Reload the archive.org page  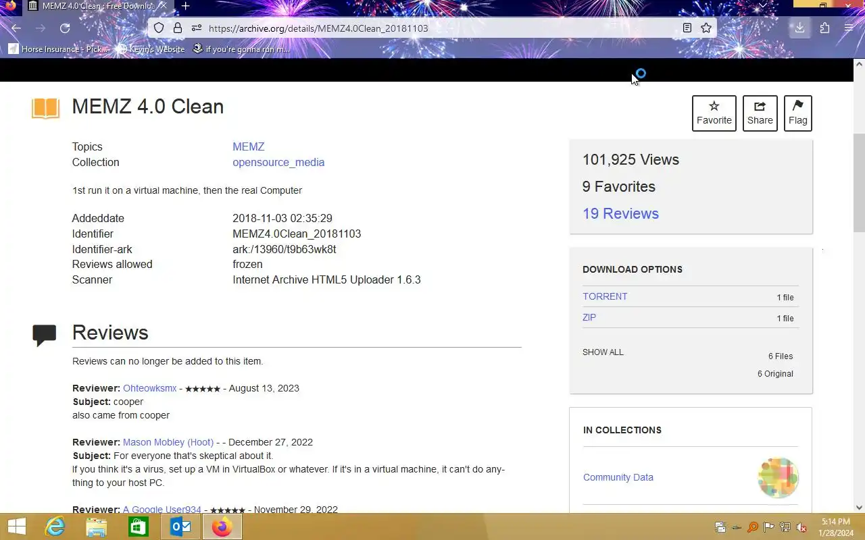pyautogui.click(x=65, y=28)
